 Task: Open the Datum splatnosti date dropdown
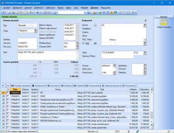coord(77,35)
